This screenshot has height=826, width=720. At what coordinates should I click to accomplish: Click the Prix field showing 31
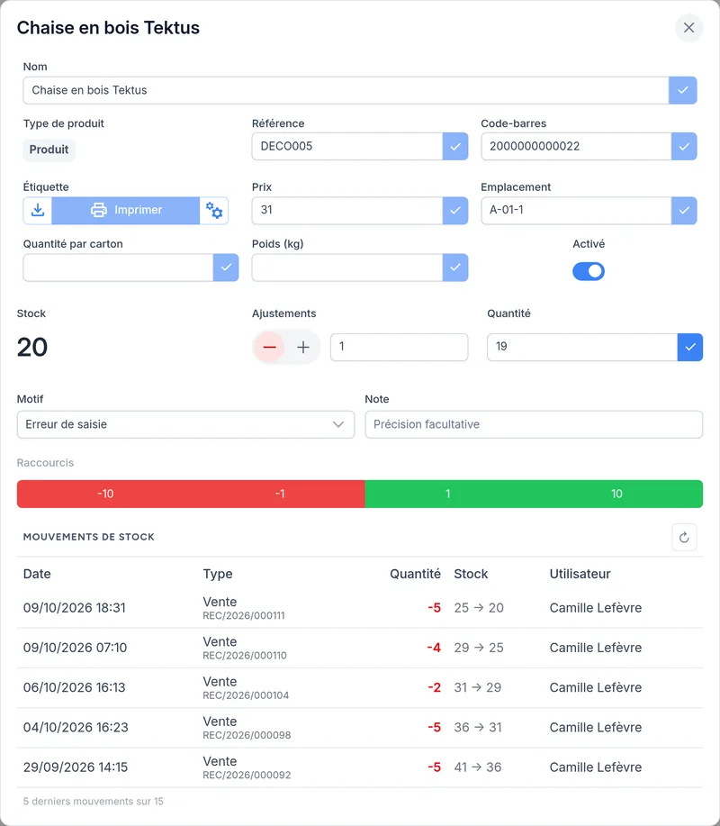[x=347, y=210]
